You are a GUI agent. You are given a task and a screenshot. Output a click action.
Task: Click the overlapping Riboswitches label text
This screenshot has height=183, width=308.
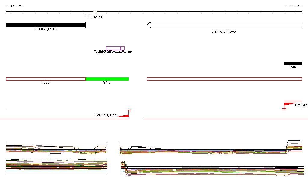click(x=113, y=52)
